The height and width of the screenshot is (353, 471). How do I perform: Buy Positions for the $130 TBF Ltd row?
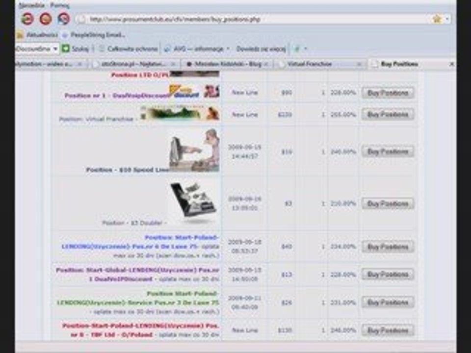click(x=388, y=330)
